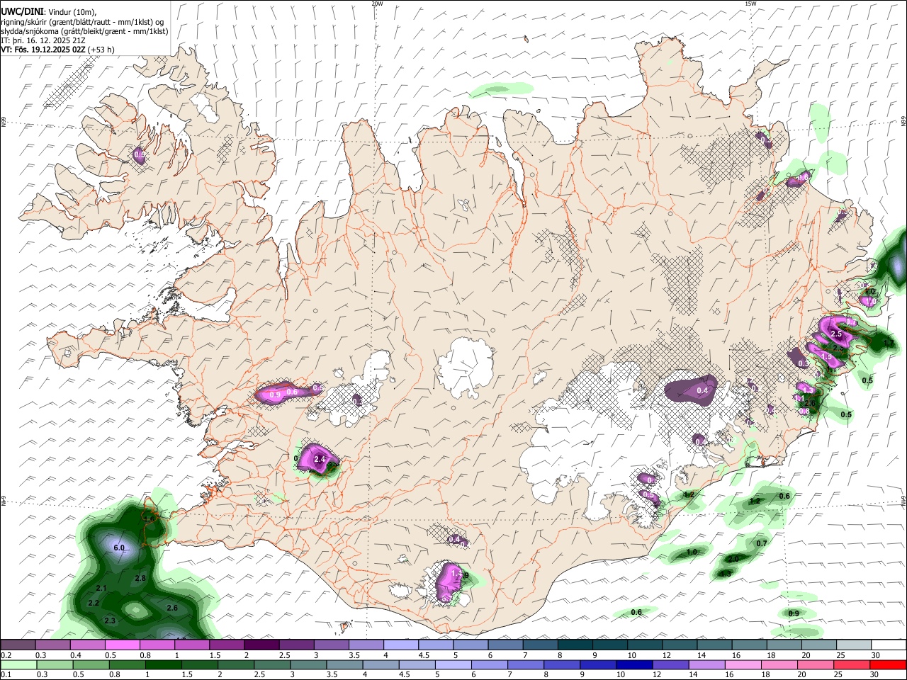Viewport: 907px width, 680px height.
Task: Select the light pink 16 swatch, bottom legend row
Action: (743, 664)
